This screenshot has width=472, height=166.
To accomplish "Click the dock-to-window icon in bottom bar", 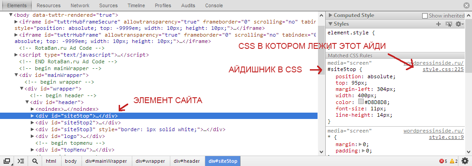I will click(x=7, y=161).
